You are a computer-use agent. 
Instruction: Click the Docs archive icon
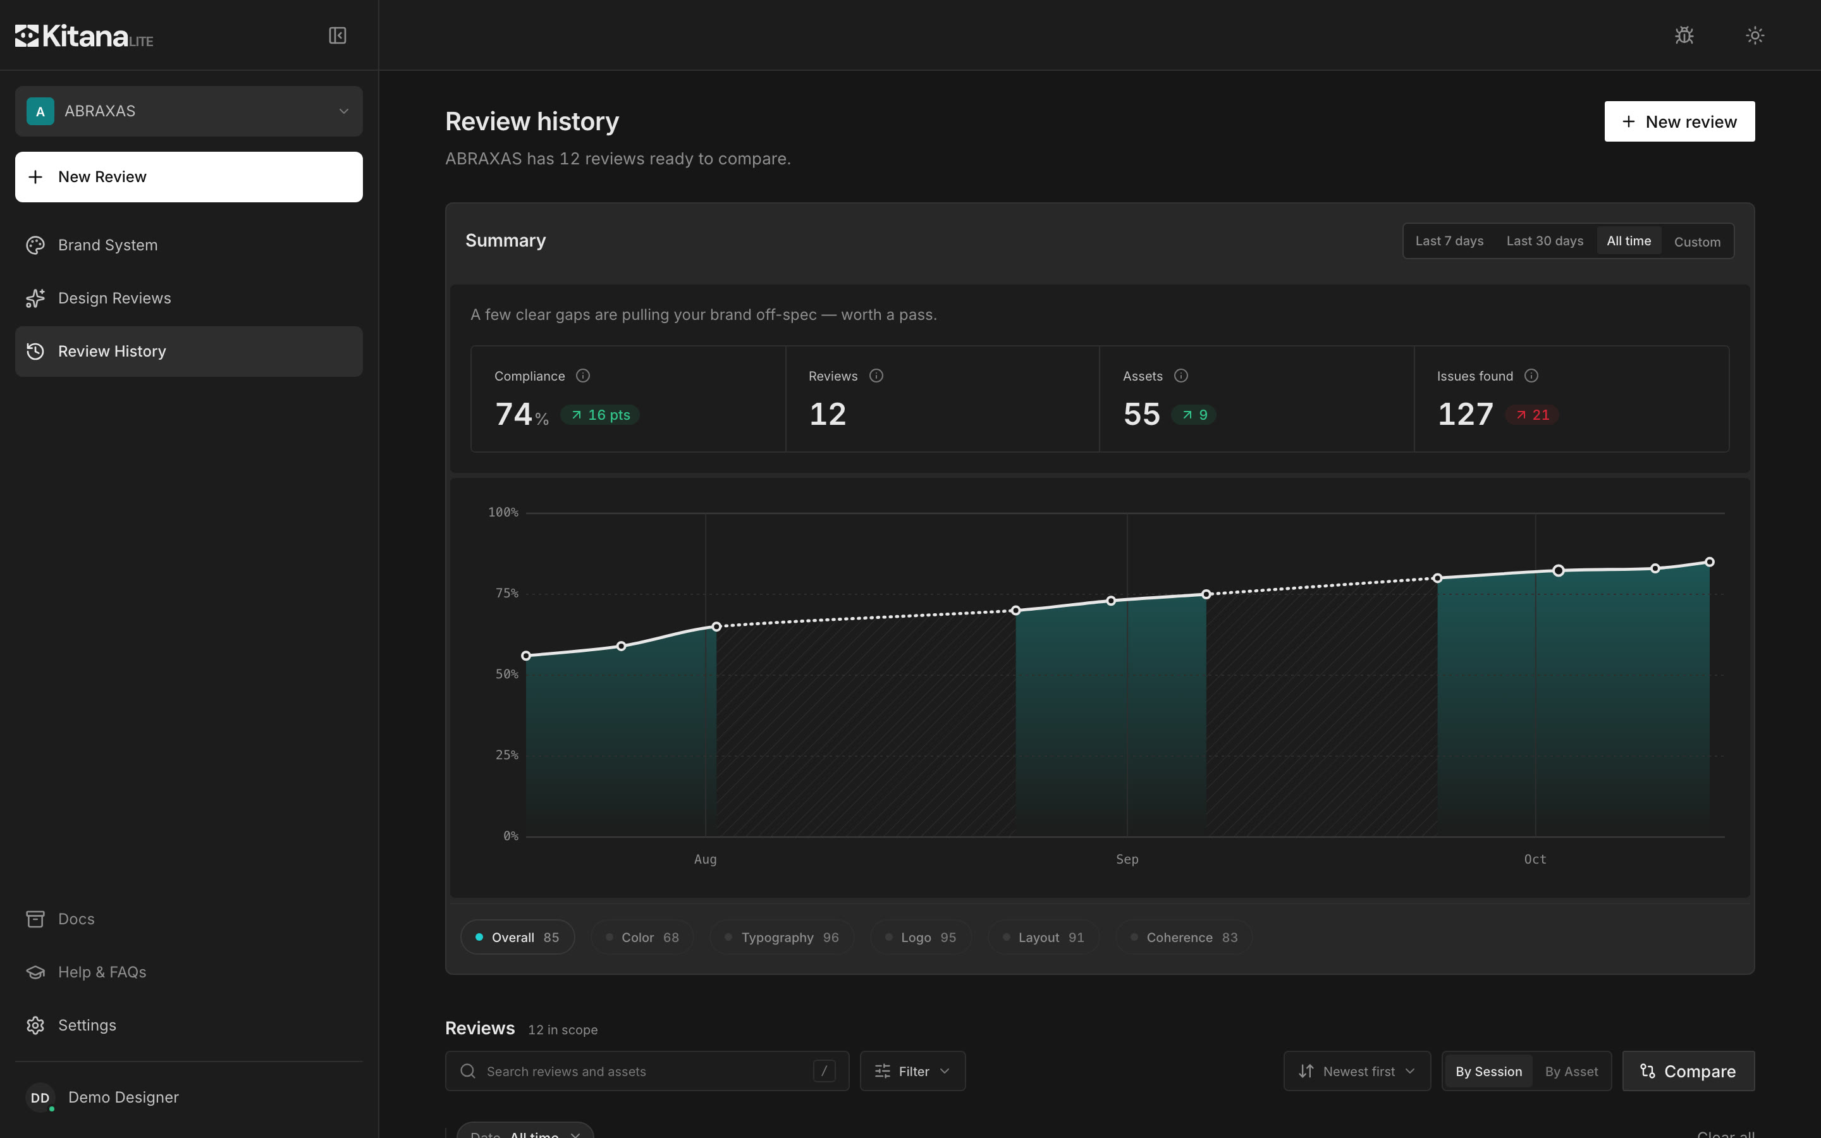pos(35,919)
